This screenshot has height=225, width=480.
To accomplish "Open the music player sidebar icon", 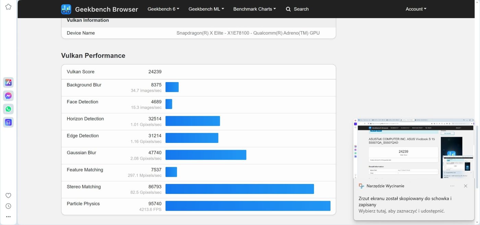I will (8, 122).
